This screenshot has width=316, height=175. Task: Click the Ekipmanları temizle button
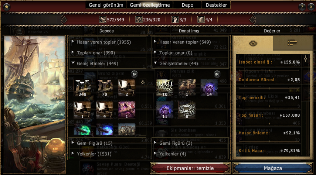190,168
